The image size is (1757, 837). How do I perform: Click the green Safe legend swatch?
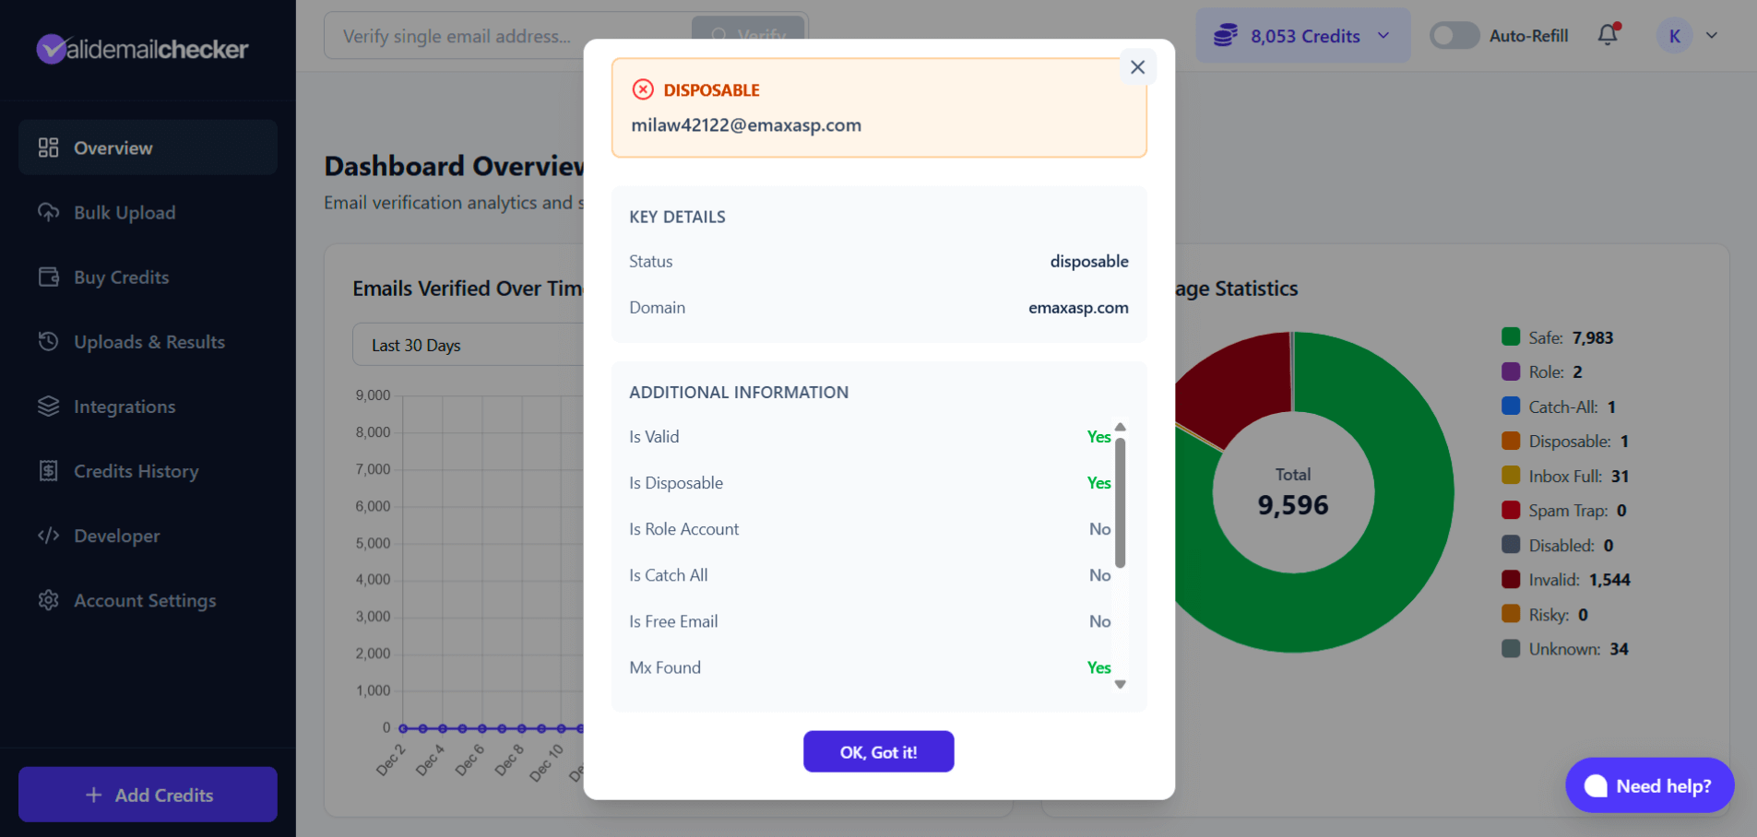coord(1511,337)
